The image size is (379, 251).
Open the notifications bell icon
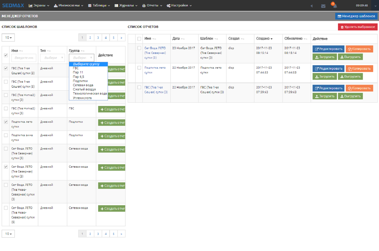point(335,6)
